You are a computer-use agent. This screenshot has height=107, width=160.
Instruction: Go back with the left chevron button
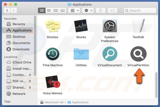point(7,11)
